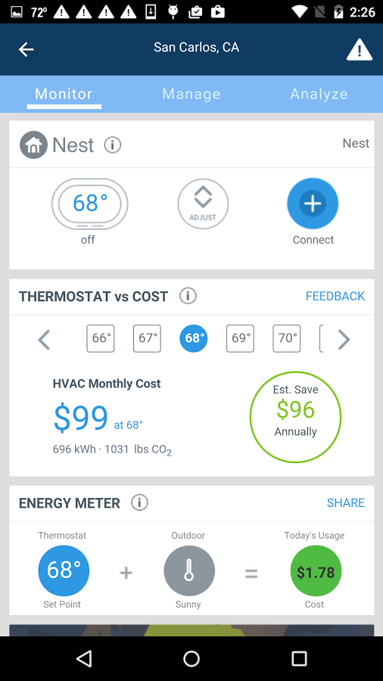383x681 pixels.
Task: Select the 69° temperature option
Action: pos(240,338)
